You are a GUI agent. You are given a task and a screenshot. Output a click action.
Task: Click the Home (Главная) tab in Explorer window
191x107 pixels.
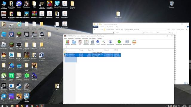tap(102, 27)
